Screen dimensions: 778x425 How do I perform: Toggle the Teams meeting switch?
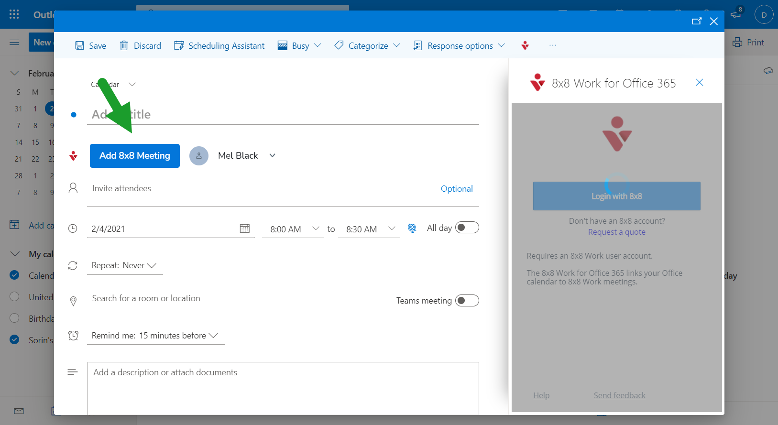467,300
